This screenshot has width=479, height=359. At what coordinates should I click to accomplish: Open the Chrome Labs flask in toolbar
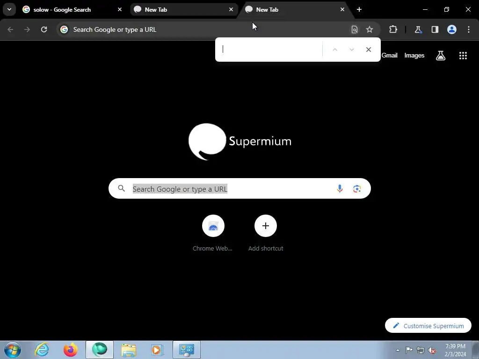click(418, 29)
